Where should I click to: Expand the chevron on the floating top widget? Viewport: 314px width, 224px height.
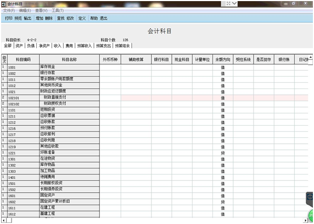234,3
